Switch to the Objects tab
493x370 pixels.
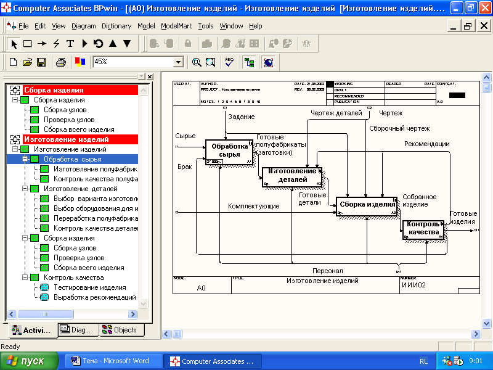click(x=121, y=330)
